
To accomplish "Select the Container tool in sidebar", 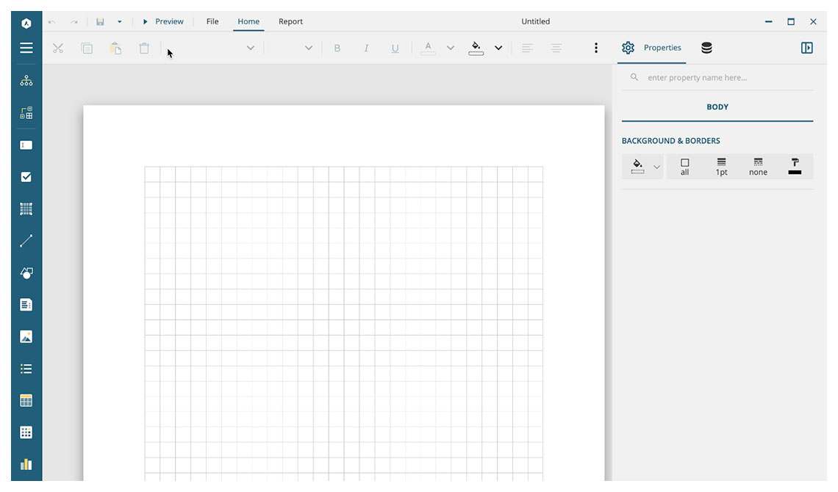I will pos(26,209).
